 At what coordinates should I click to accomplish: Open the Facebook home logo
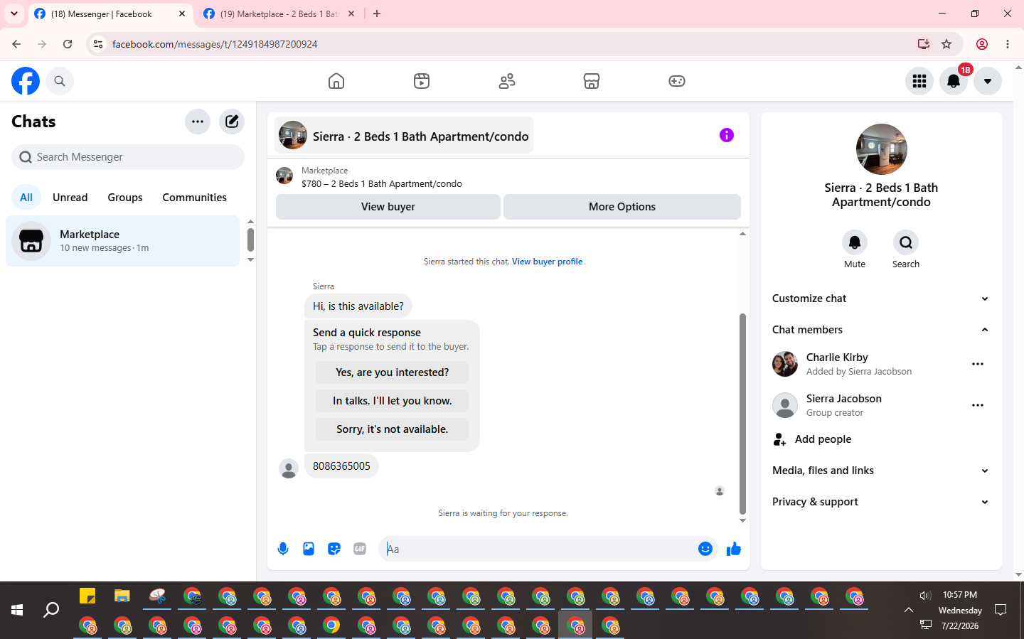tap(26, 81)
